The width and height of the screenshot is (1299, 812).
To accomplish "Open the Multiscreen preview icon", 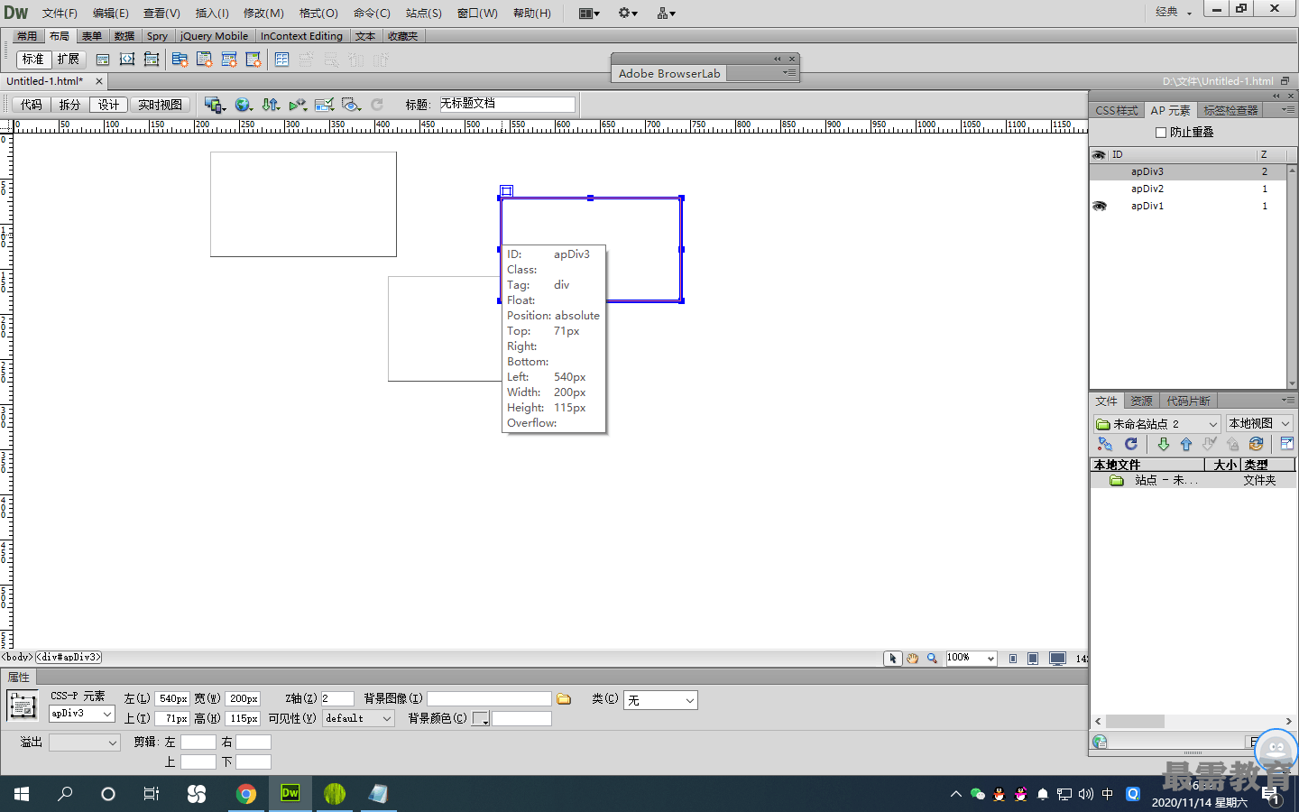I will pos(215,105).
